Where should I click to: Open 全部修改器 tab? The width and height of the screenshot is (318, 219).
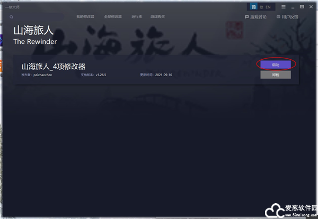click(111, 17)
